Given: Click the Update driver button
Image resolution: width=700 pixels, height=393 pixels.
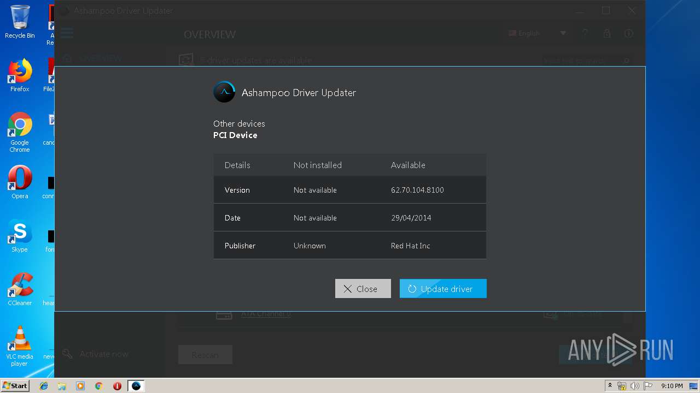Looking at the screenshot, I should tap(443, 289).
